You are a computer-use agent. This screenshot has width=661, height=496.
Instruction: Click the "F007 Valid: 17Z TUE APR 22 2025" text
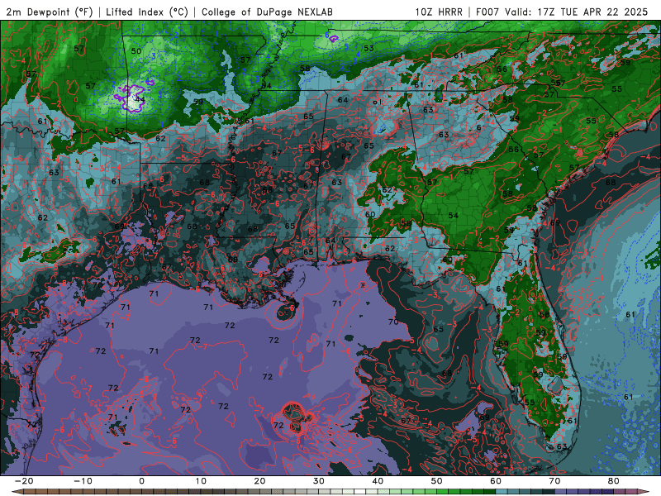click(x=562, y=12)
